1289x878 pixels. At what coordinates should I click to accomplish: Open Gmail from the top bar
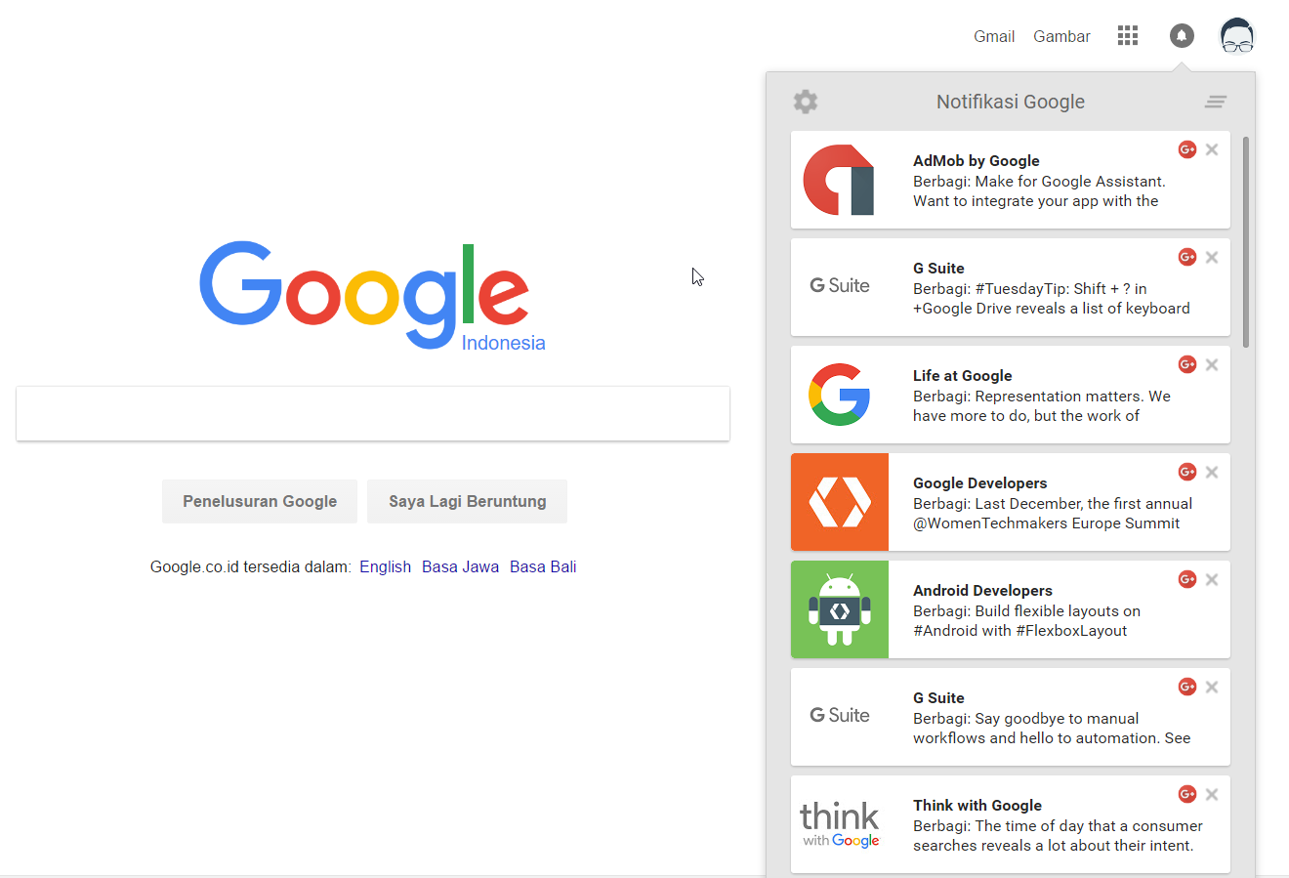[x=994, y=36]
